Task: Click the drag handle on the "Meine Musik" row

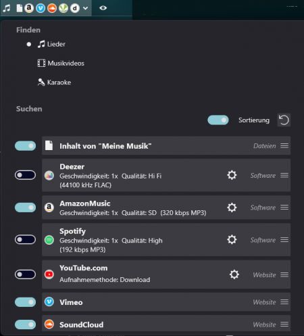Action: 284,146
